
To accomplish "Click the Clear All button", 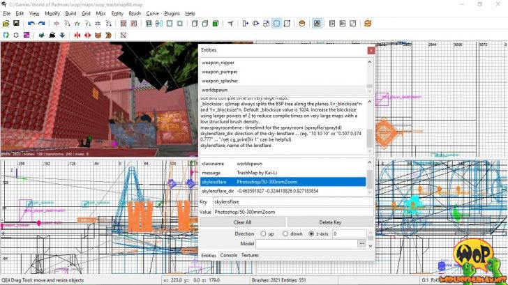I will 242,222.
